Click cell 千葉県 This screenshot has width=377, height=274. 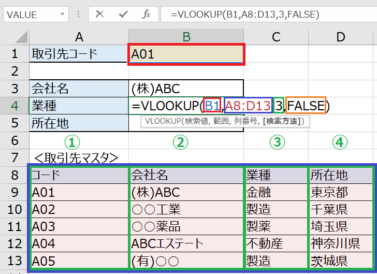[341, 209]
